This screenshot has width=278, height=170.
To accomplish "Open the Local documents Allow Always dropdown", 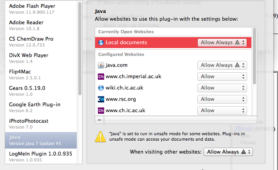I will click(222, 43).
